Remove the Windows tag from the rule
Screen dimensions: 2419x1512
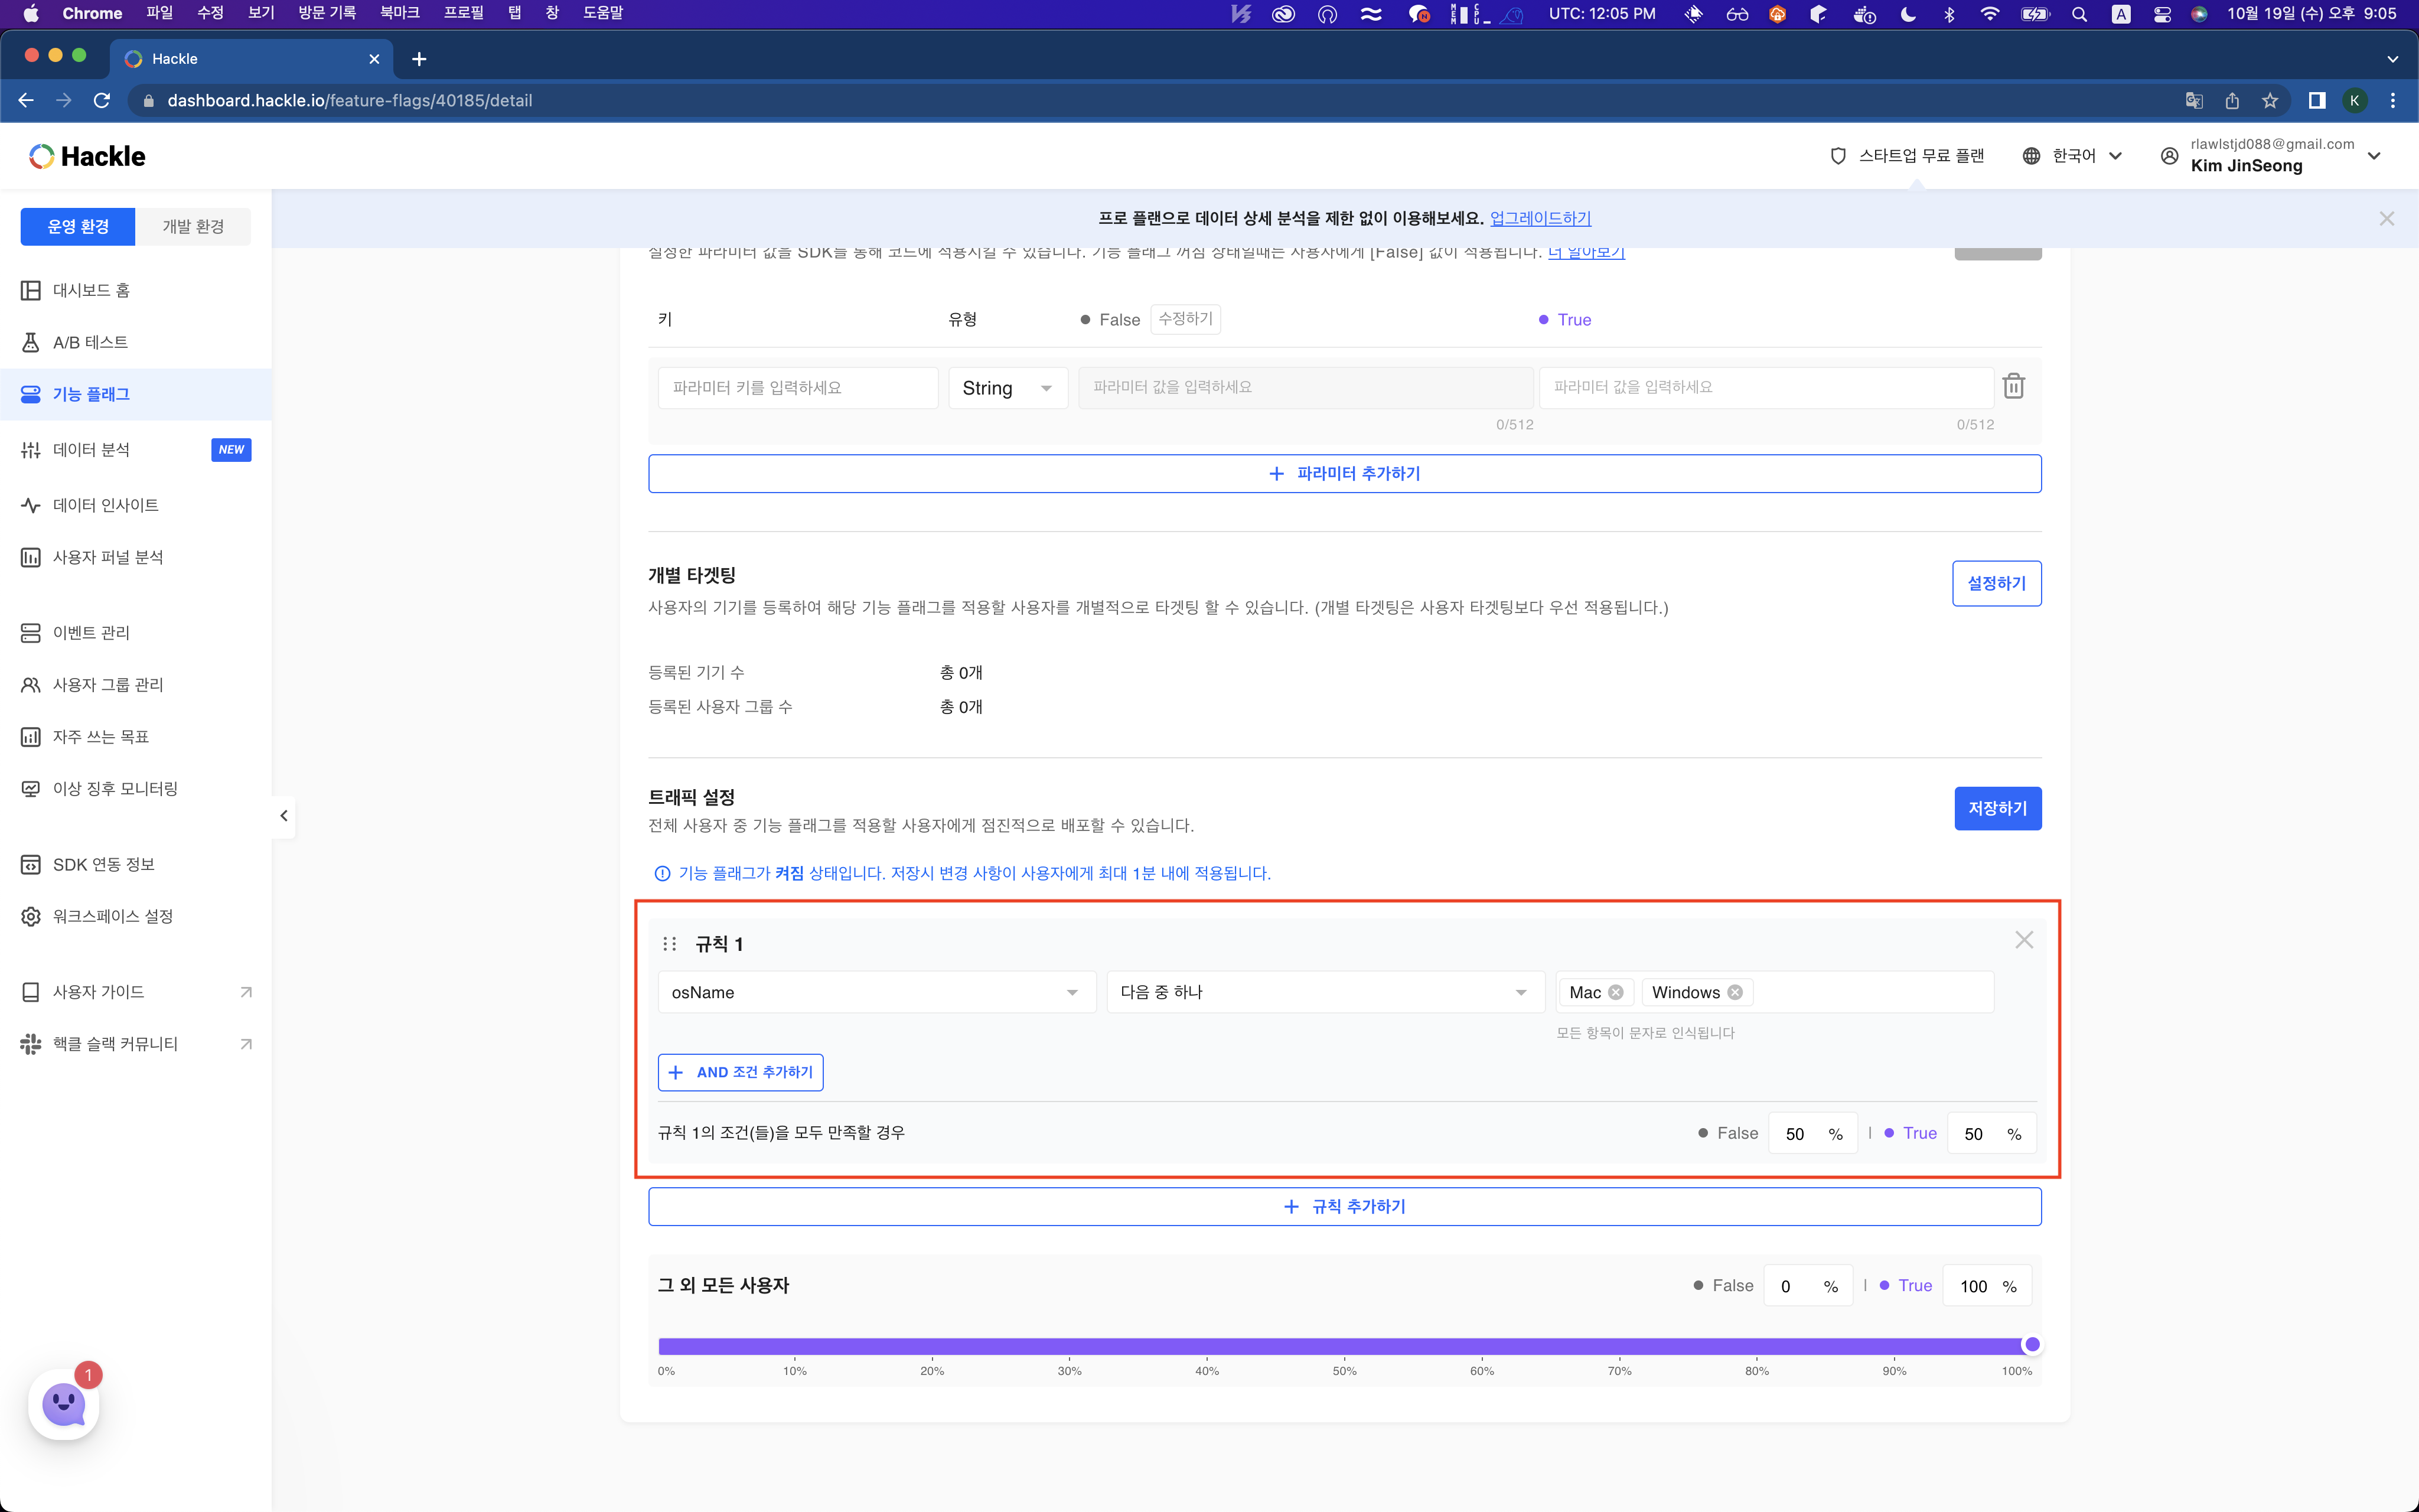(x=1735, y=992)
